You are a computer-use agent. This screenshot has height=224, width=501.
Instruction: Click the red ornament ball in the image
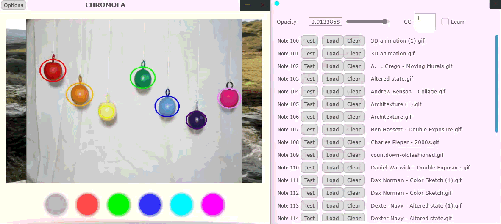(53, 70)
